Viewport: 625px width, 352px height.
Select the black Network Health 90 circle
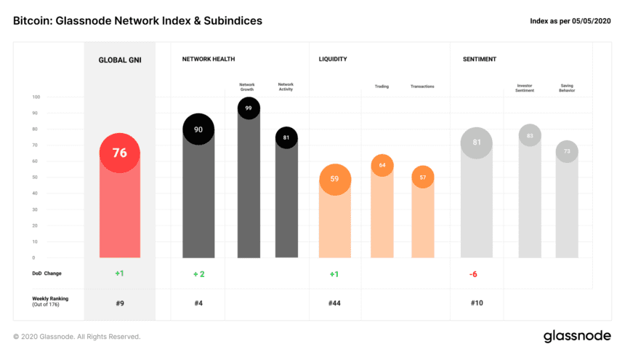point(198,129)
